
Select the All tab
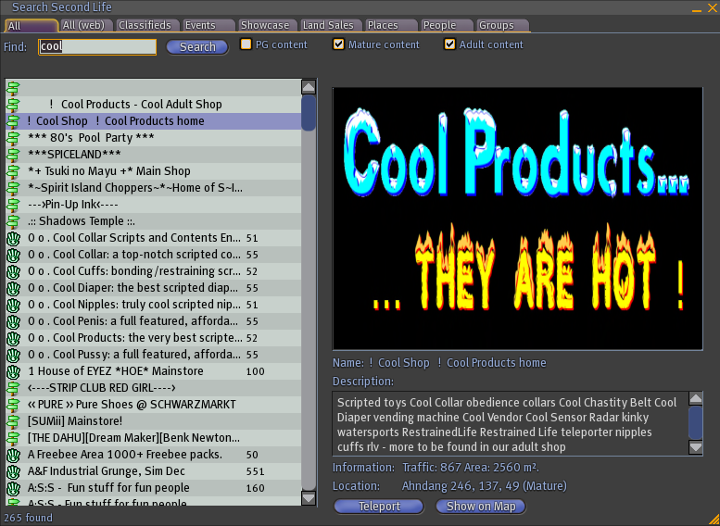pos(32,25)
